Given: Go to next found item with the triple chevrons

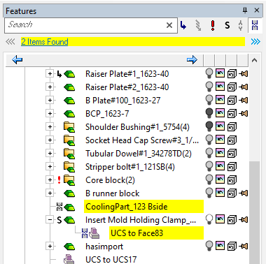Looking at the screenshot, I should point(255,42).
